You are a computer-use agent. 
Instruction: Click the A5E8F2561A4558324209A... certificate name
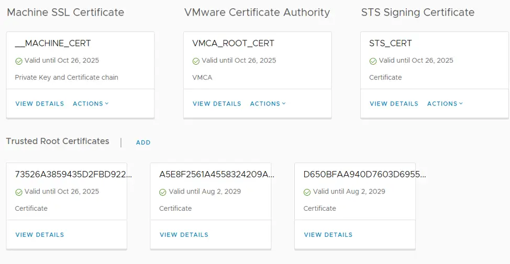[x=217, y=174]
